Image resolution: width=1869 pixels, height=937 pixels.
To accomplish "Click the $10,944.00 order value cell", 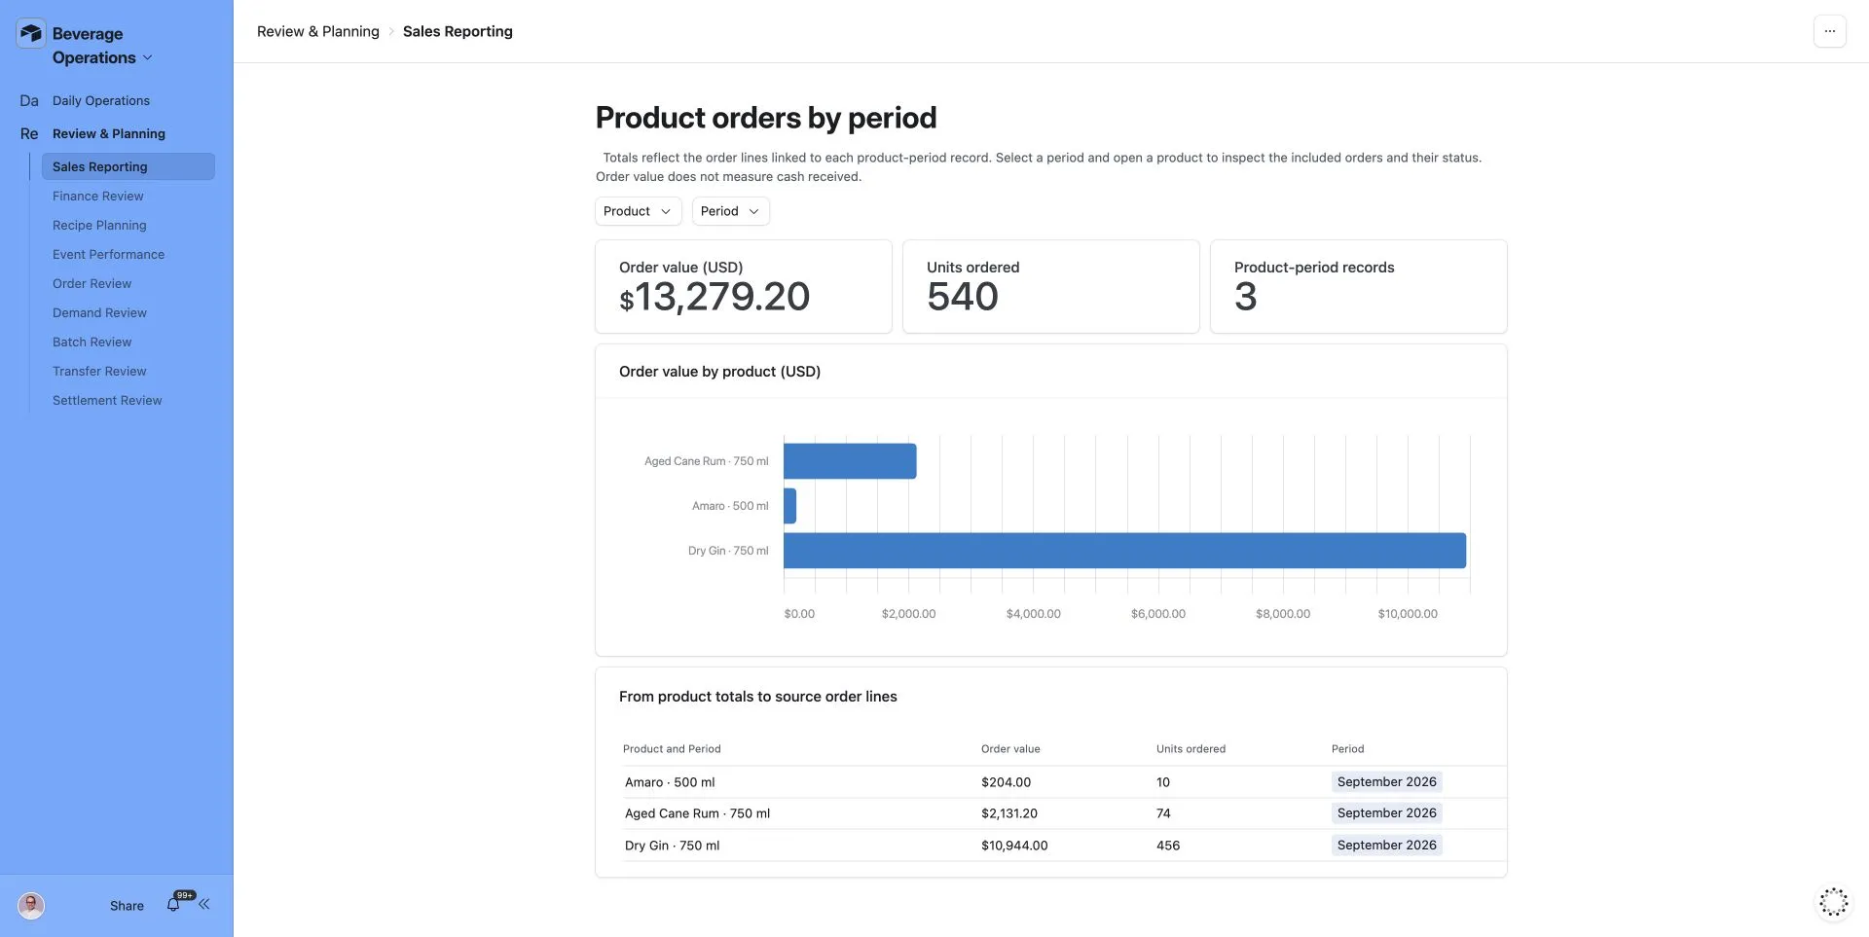I will 1014,846.
